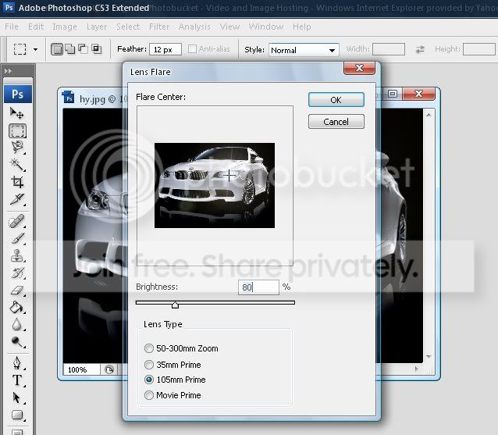Cancel the Lens Flare dialog

(336, 122)
